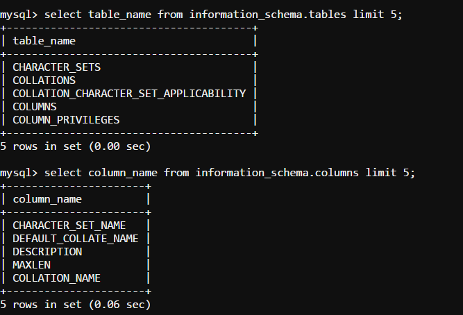
Task: Click the DEFAULT_COLLATE_NAME row
Action: coord(76,239)
